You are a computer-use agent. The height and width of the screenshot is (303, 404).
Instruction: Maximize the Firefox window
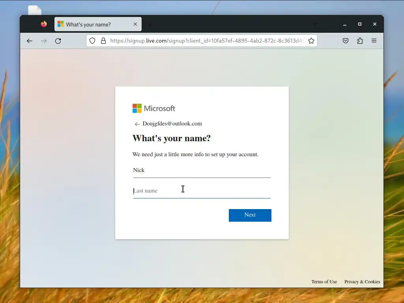pyautogui.click(x=360, y=24)
